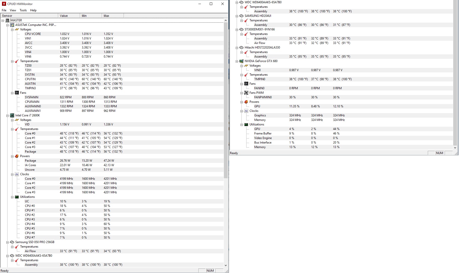
Task: Click the GTX 680 Voltages icon
Action: click(x=246, y=66)
